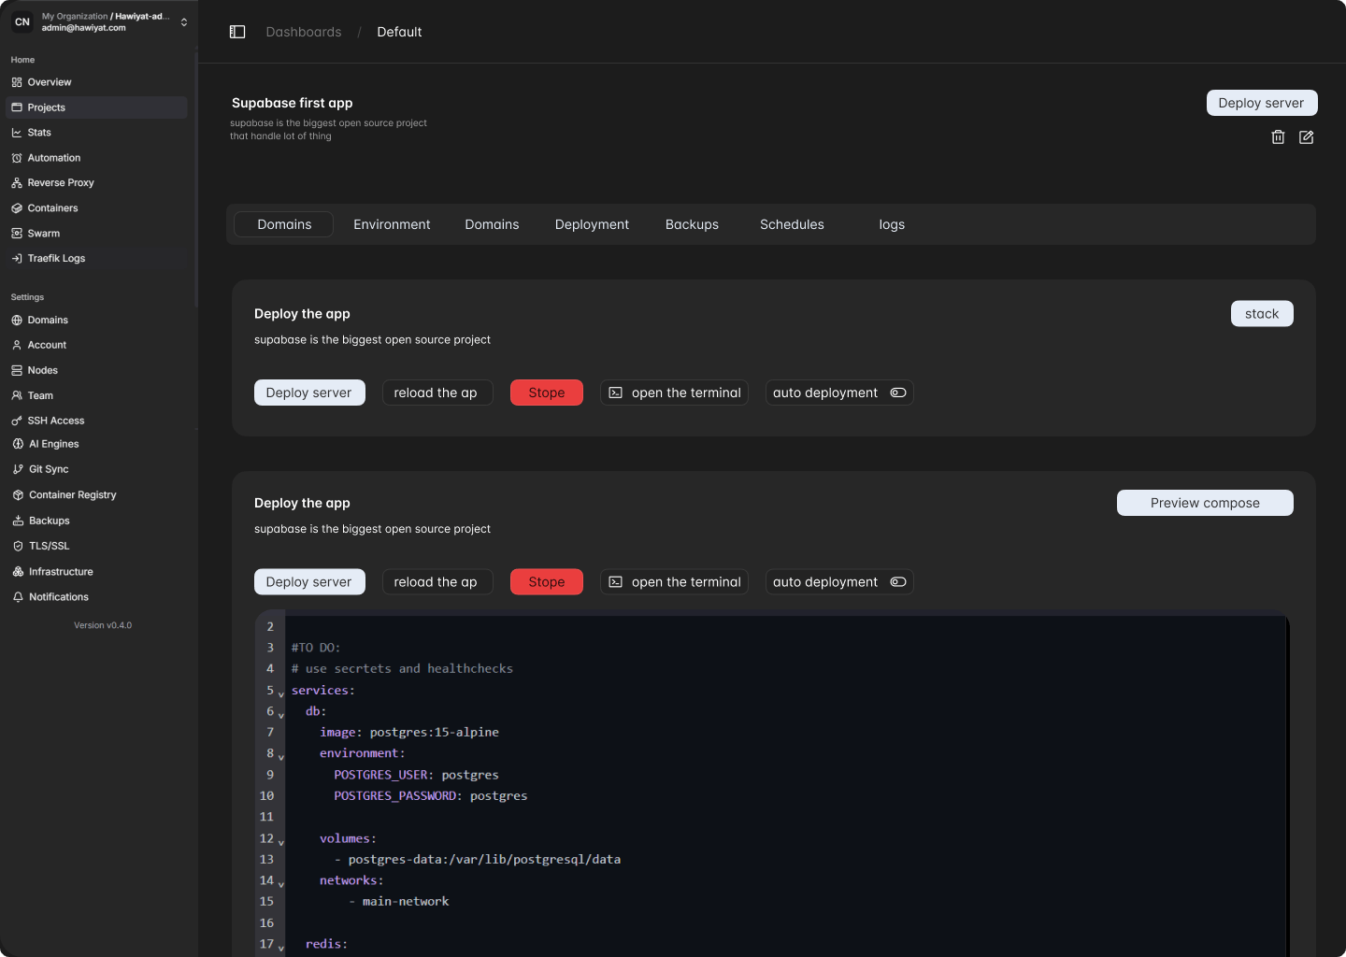1346x957 pixels.
Task: Open the organization switcher chevron
Action: [183, 21]
